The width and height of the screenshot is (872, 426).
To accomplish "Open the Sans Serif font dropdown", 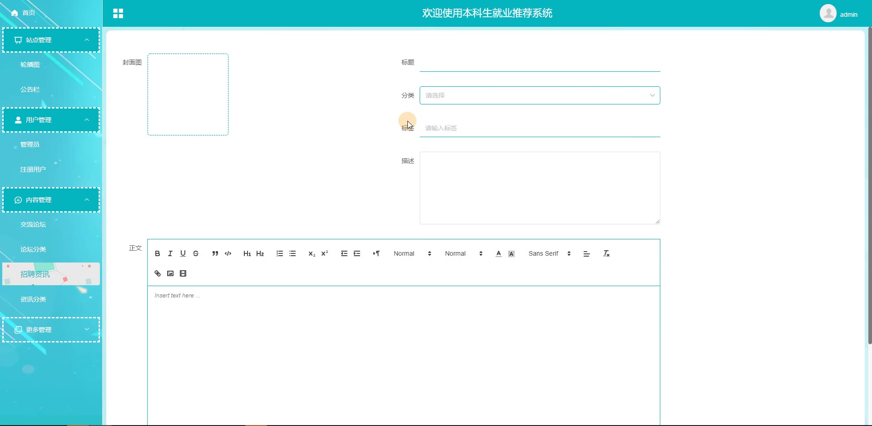I will 549,254.
